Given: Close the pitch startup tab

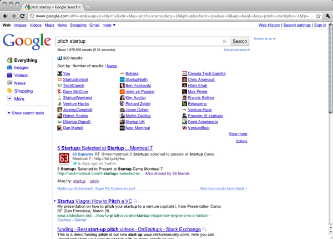Looking at the screenshot, I should coord(79,7).
